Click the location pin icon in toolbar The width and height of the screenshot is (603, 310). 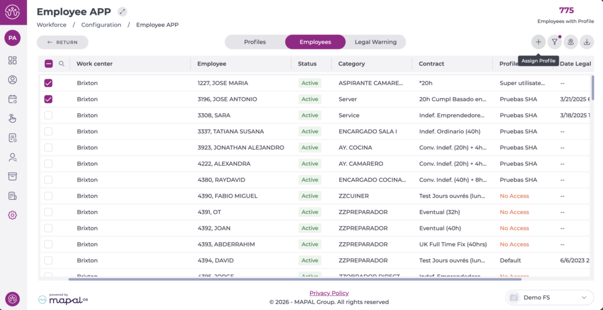(x=570, y=42)
